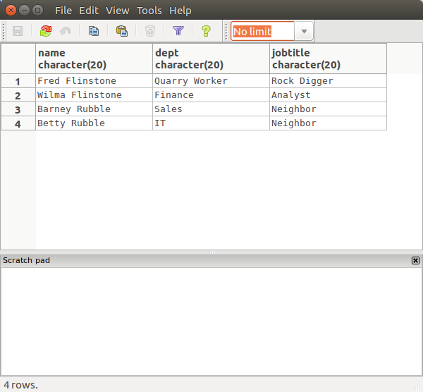This screenshot has width=423, height=392.
Task: Click the Save icon in toolbar
Action: [18, 31]
